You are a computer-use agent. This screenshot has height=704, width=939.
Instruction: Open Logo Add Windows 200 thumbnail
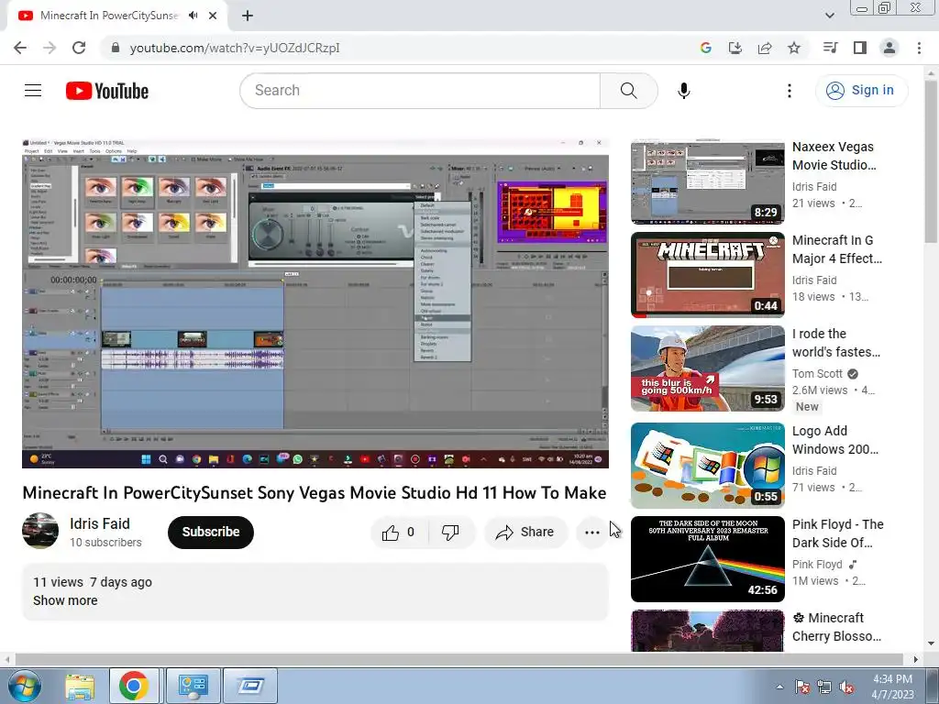[707, 465]
